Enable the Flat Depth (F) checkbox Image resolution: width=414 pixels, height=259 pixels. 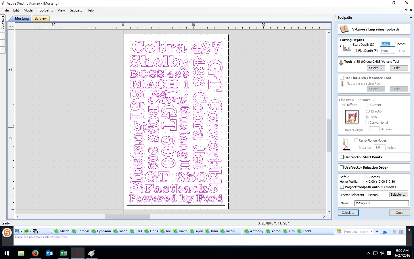click(355, 51)
